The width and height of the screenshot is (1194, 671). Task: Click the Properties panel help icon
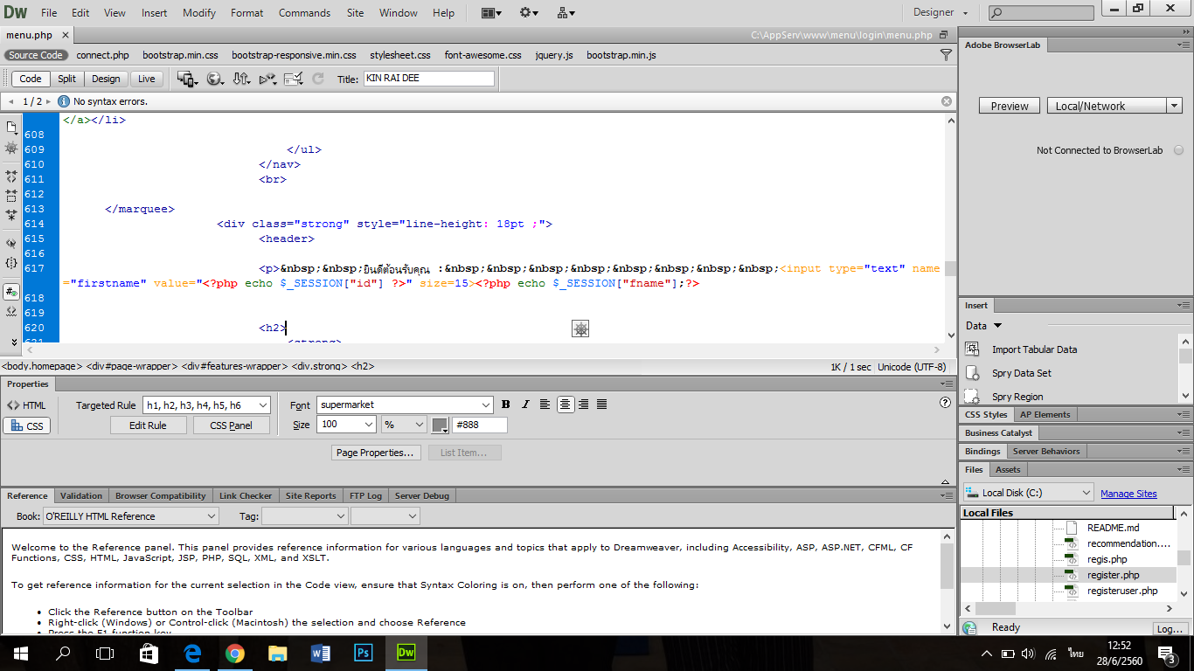point(945,403)
